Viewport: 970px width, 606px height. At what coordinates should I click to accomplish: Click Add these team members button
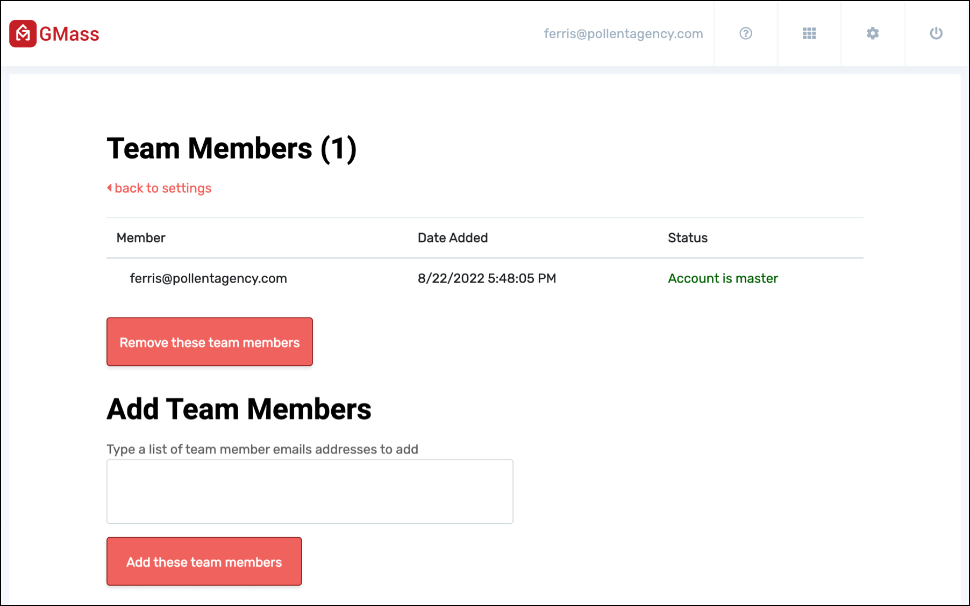(204, 561)
